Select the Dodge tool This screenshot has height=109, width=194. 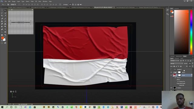(x=5, y=27)
